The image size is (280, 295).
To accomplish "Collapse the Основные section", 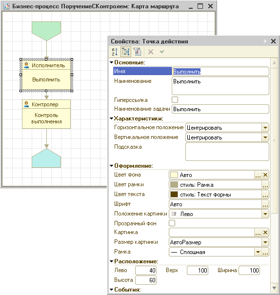I will coord(111,62).
